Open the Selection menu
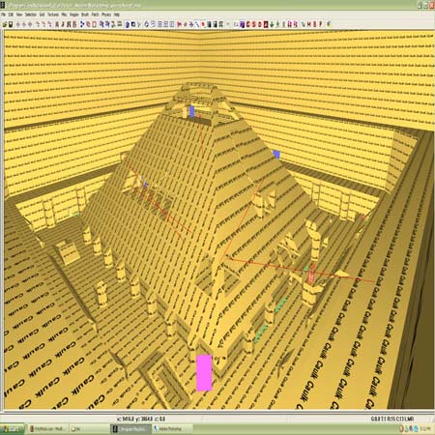This screenshot has width=435, height=435. (x=31, y=14)
